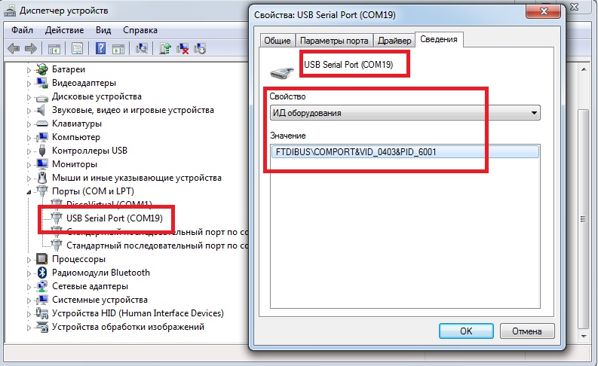Click the Device Manager vertical scrollbar thumb
This screenshot has width=598, height=366.
click(584, 219)
